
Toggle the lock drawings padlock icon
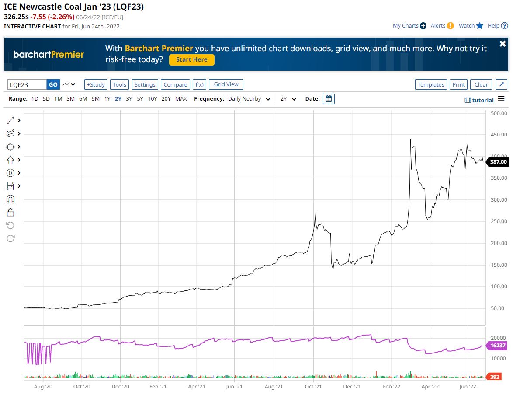(10, 213)
